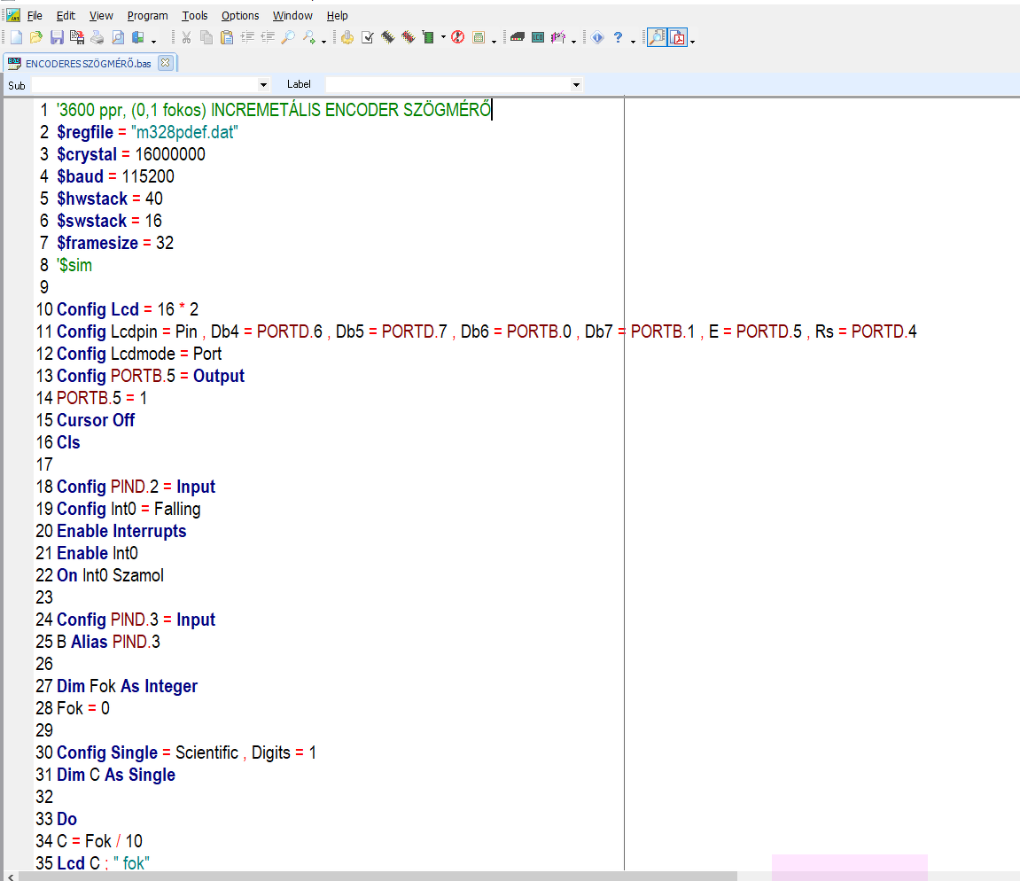Click the horizontal scrollbar thumb
This screenshot has width=1020, height=881.
point(378,877)
